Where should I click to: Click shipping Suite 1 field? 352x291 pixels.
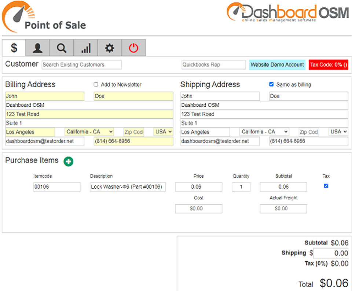pyautogui.click(x=264, y=123)
